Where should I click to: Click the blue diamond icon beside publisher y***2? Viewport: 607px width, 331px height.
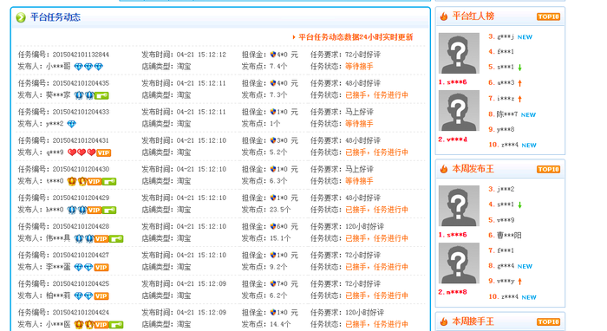(x=72, y=124)
